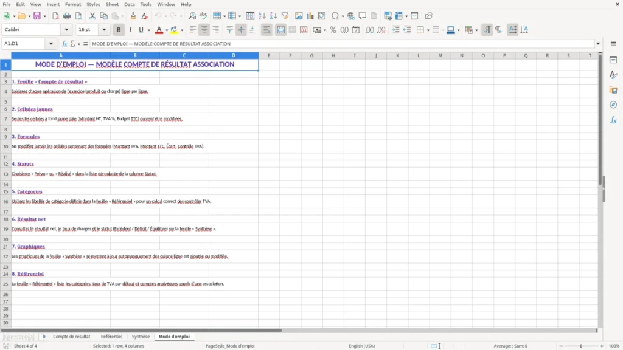
Task: Open the sidebar Properties panel icon
Action: (613, 60)
